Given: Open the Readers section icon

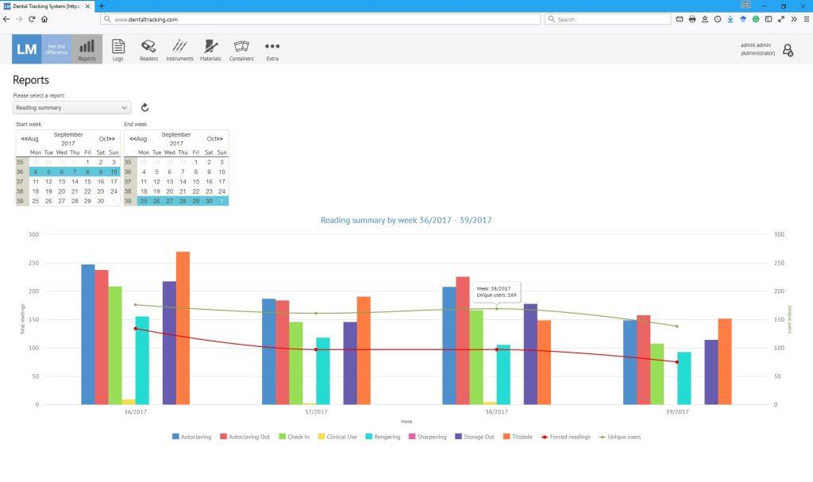Looking at the screenshot, I should (x=148, y=48).
